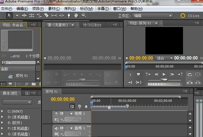Select the Razor tool
This screenshot has height=137, width=203.
click(x=46, y=15)
